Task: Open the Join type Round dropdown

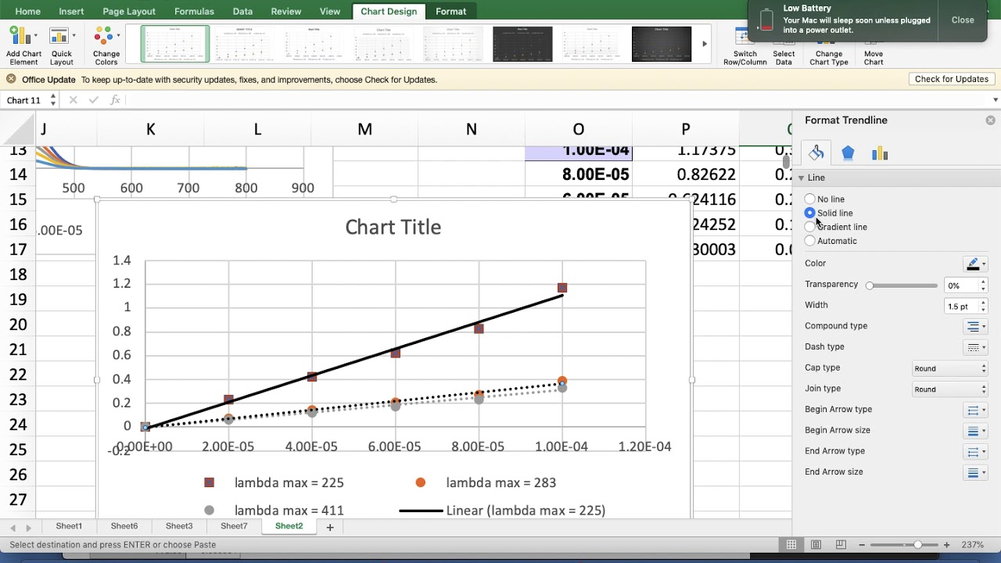Action: tap(950, 389)
